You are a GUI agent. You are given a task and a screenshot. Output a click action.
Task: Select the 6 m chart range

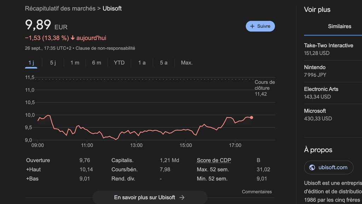[97, 63]
